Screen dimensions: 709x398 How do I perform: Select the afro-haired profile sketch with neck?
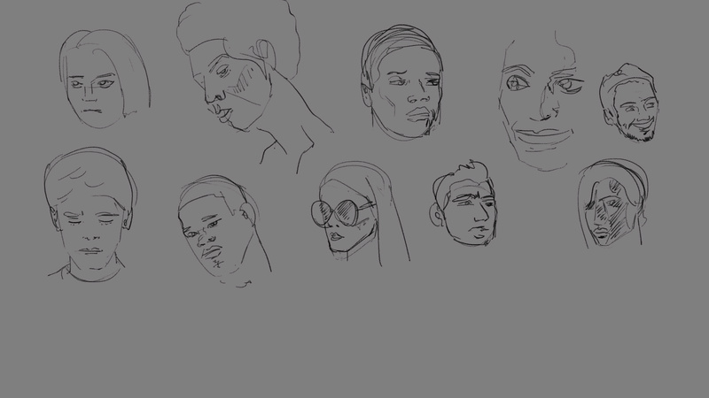pyautogui.click(x=255, y=87)
